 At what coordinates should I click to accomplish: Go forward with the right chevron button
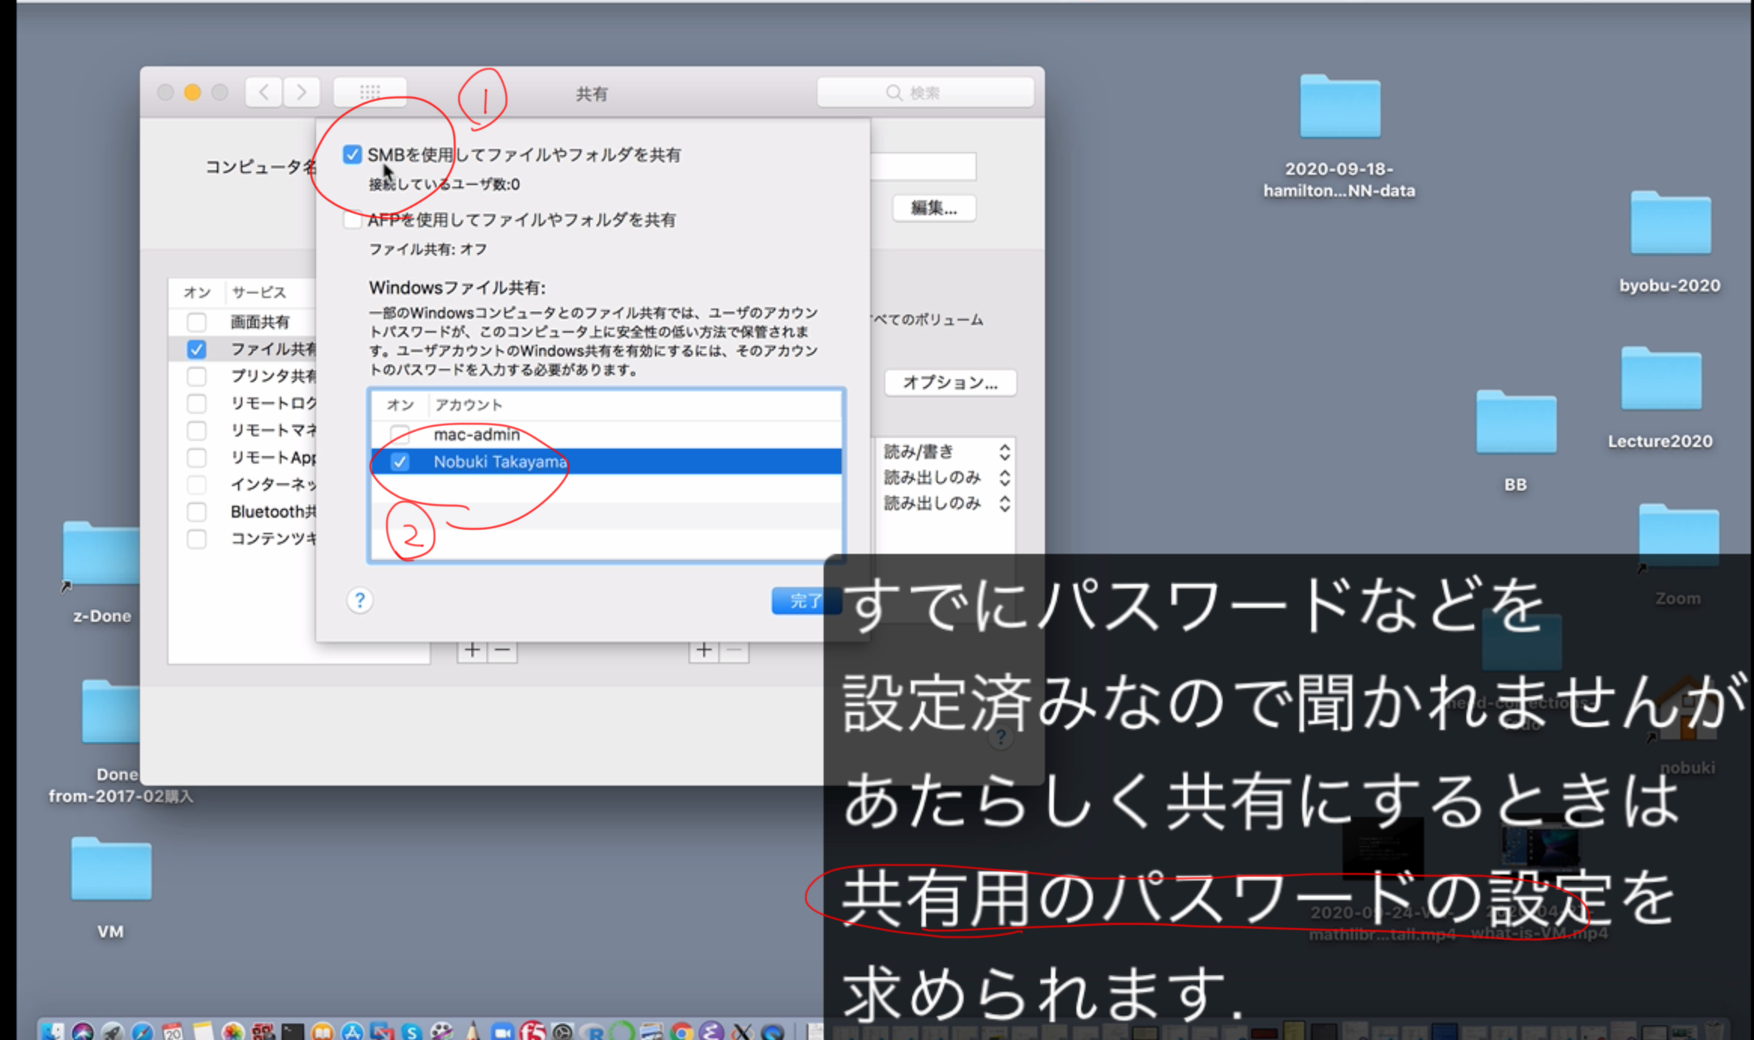[x=301, y=93]
